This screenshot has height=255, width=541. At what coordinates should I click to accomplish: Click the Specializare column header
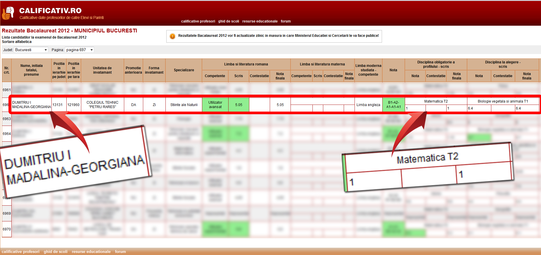click(184, 70)
